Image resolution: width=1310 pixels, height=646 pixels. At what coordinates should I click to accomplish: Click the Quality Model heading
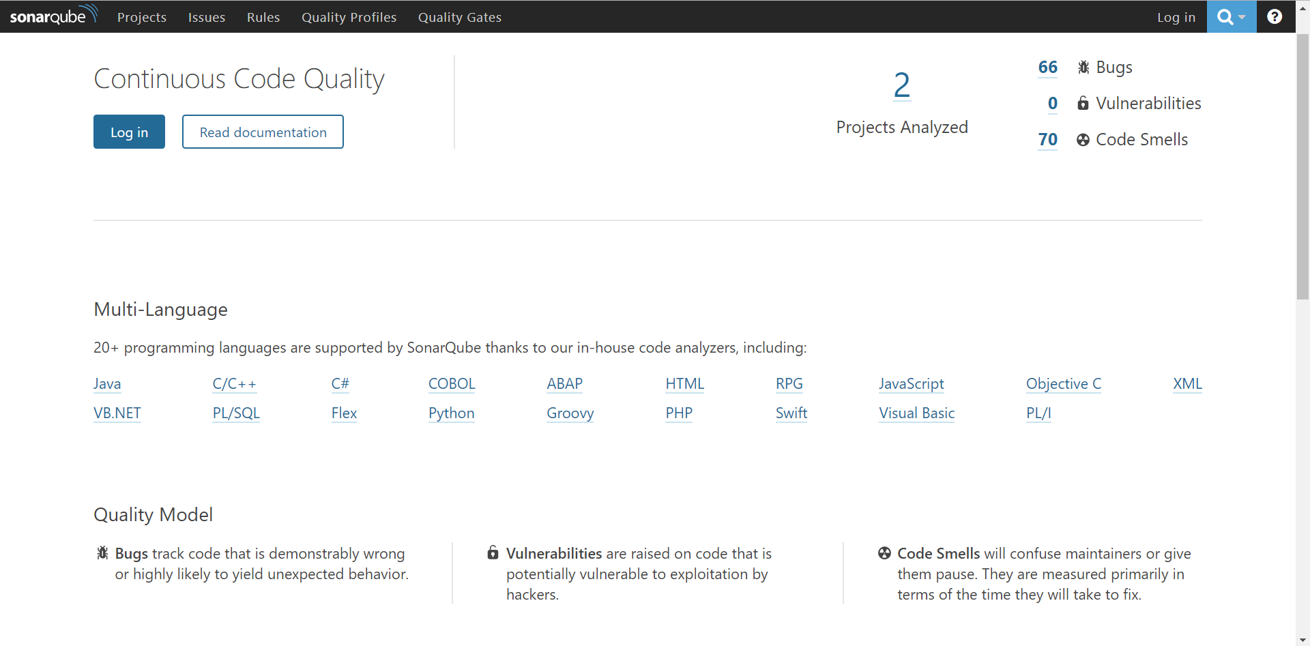153,515
